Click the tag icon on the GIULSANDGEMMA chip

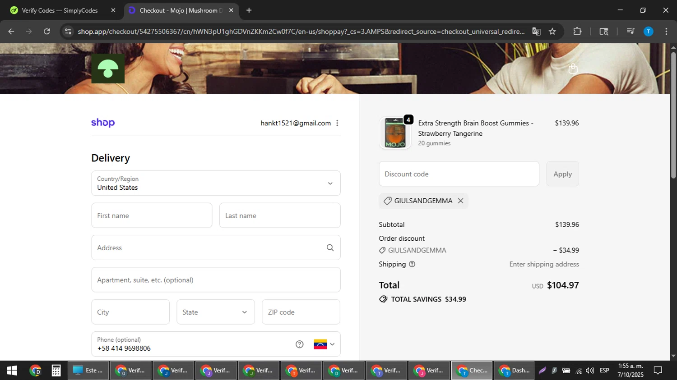(387, 201)
